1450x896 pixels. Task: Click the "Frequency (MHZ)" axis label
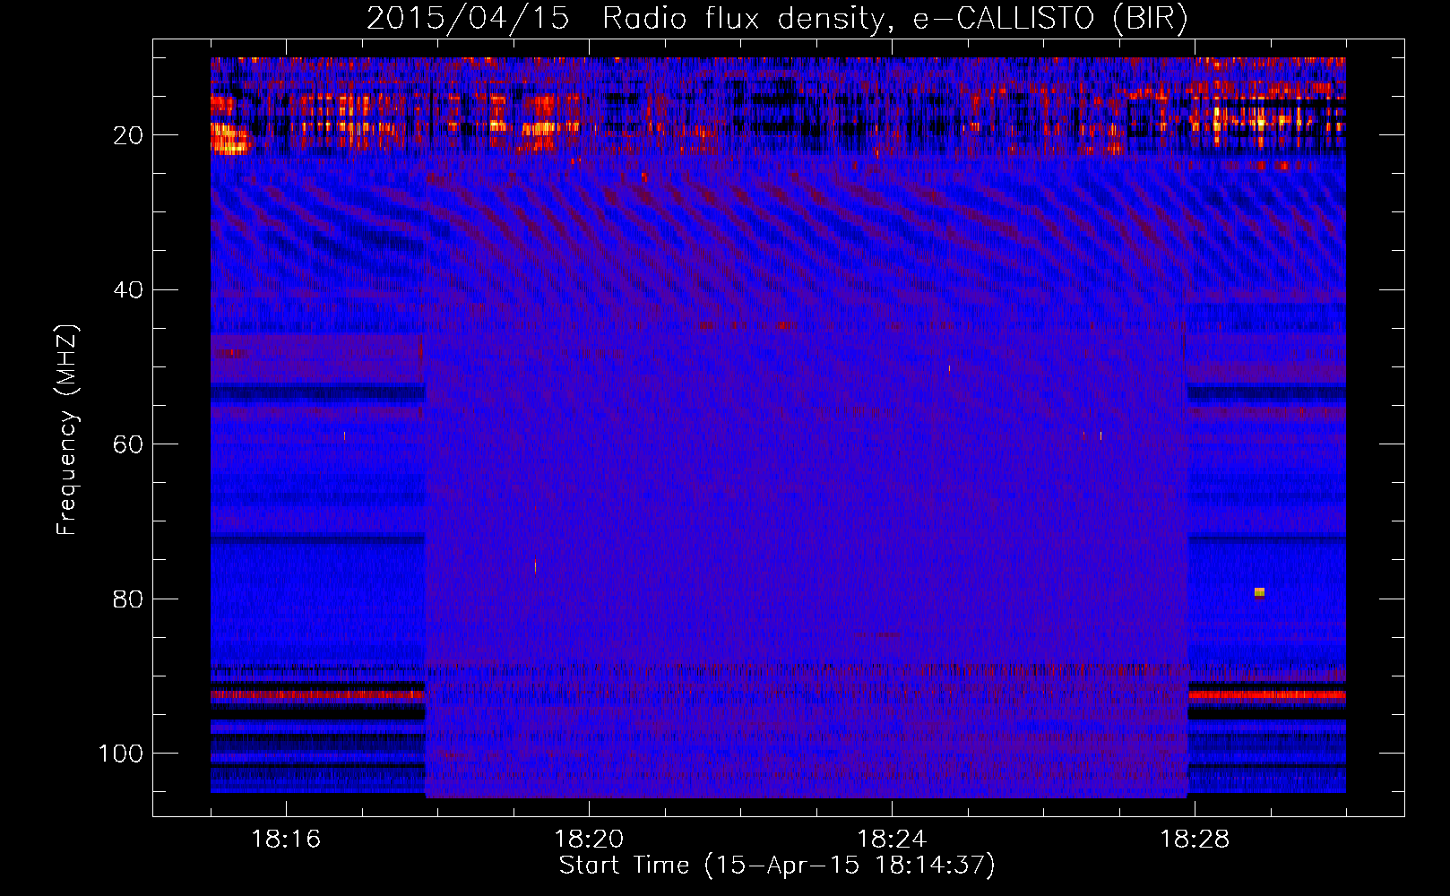point(67,430)
